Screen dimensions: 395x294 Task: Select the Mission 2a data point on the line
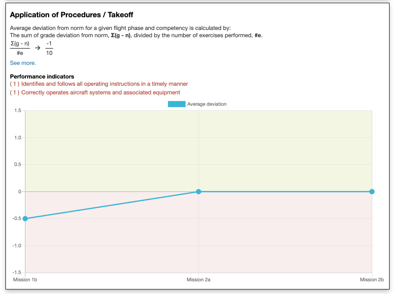click(x=198, y=191)
